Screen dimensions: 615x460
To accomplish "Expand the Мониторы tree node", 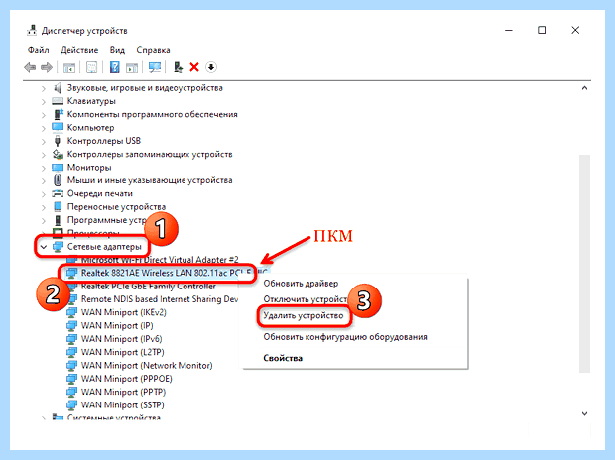I will pyautogui.click(x=44, y=168).
